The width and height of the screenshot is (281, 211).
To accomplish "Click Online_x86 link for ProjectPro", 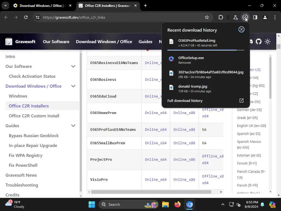I will click(184, 159).
